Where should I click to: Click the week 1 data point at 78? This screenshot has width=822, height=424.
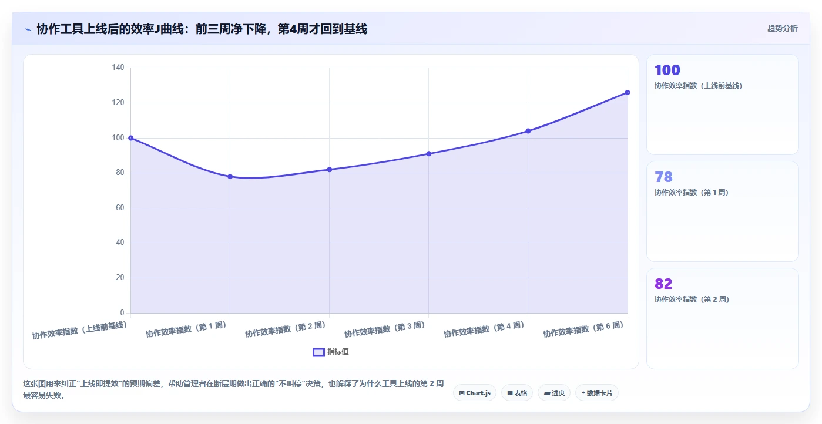pos(230,176)
